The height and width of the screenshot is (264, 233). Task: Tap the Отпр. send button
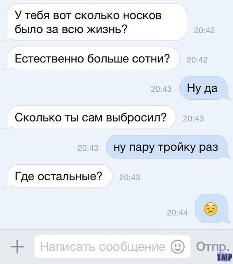tap(213, 247)
